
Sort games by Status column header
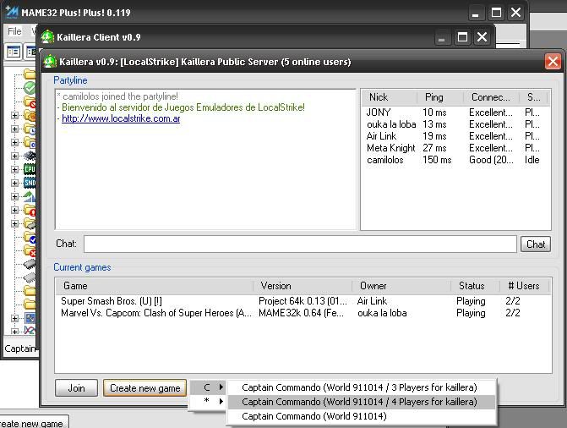tap(475, 286)
